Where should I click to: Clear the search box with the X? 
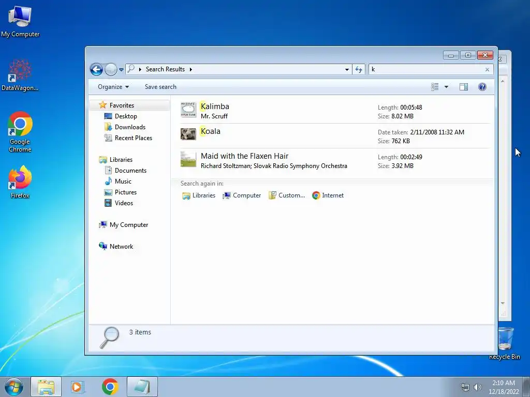coord(487,70)
